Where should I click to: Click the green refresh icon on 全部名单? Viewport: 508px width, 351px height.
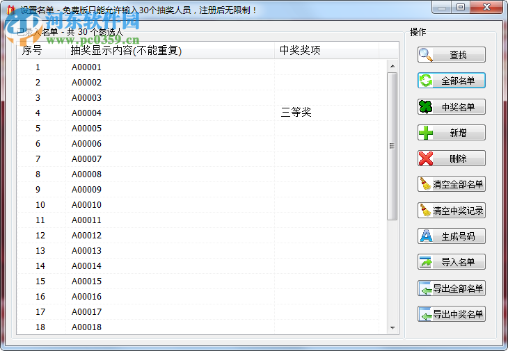(425, 81)
